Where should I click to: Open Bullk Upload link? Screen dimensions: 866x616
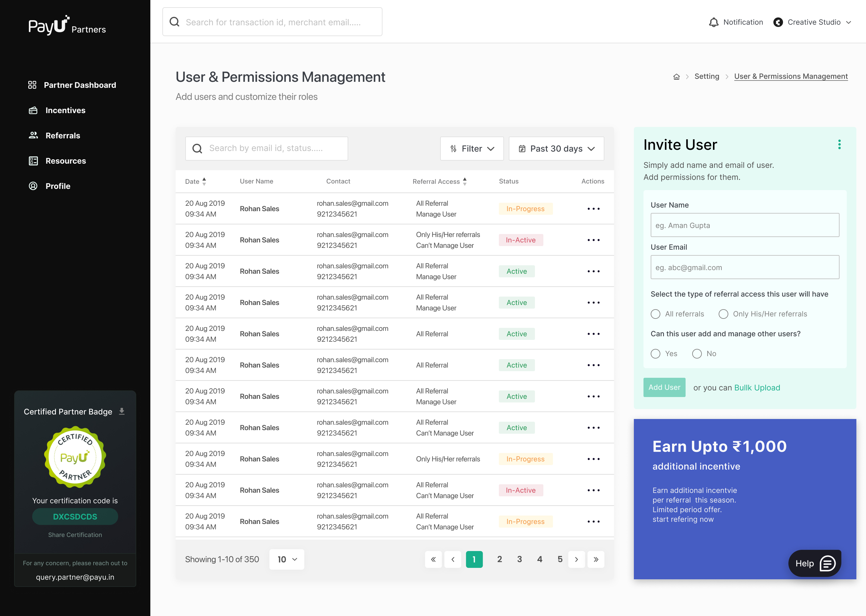757,387
